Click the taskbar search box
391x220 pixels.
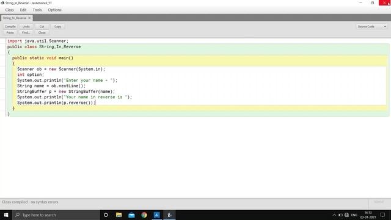[x=56, y=215]
